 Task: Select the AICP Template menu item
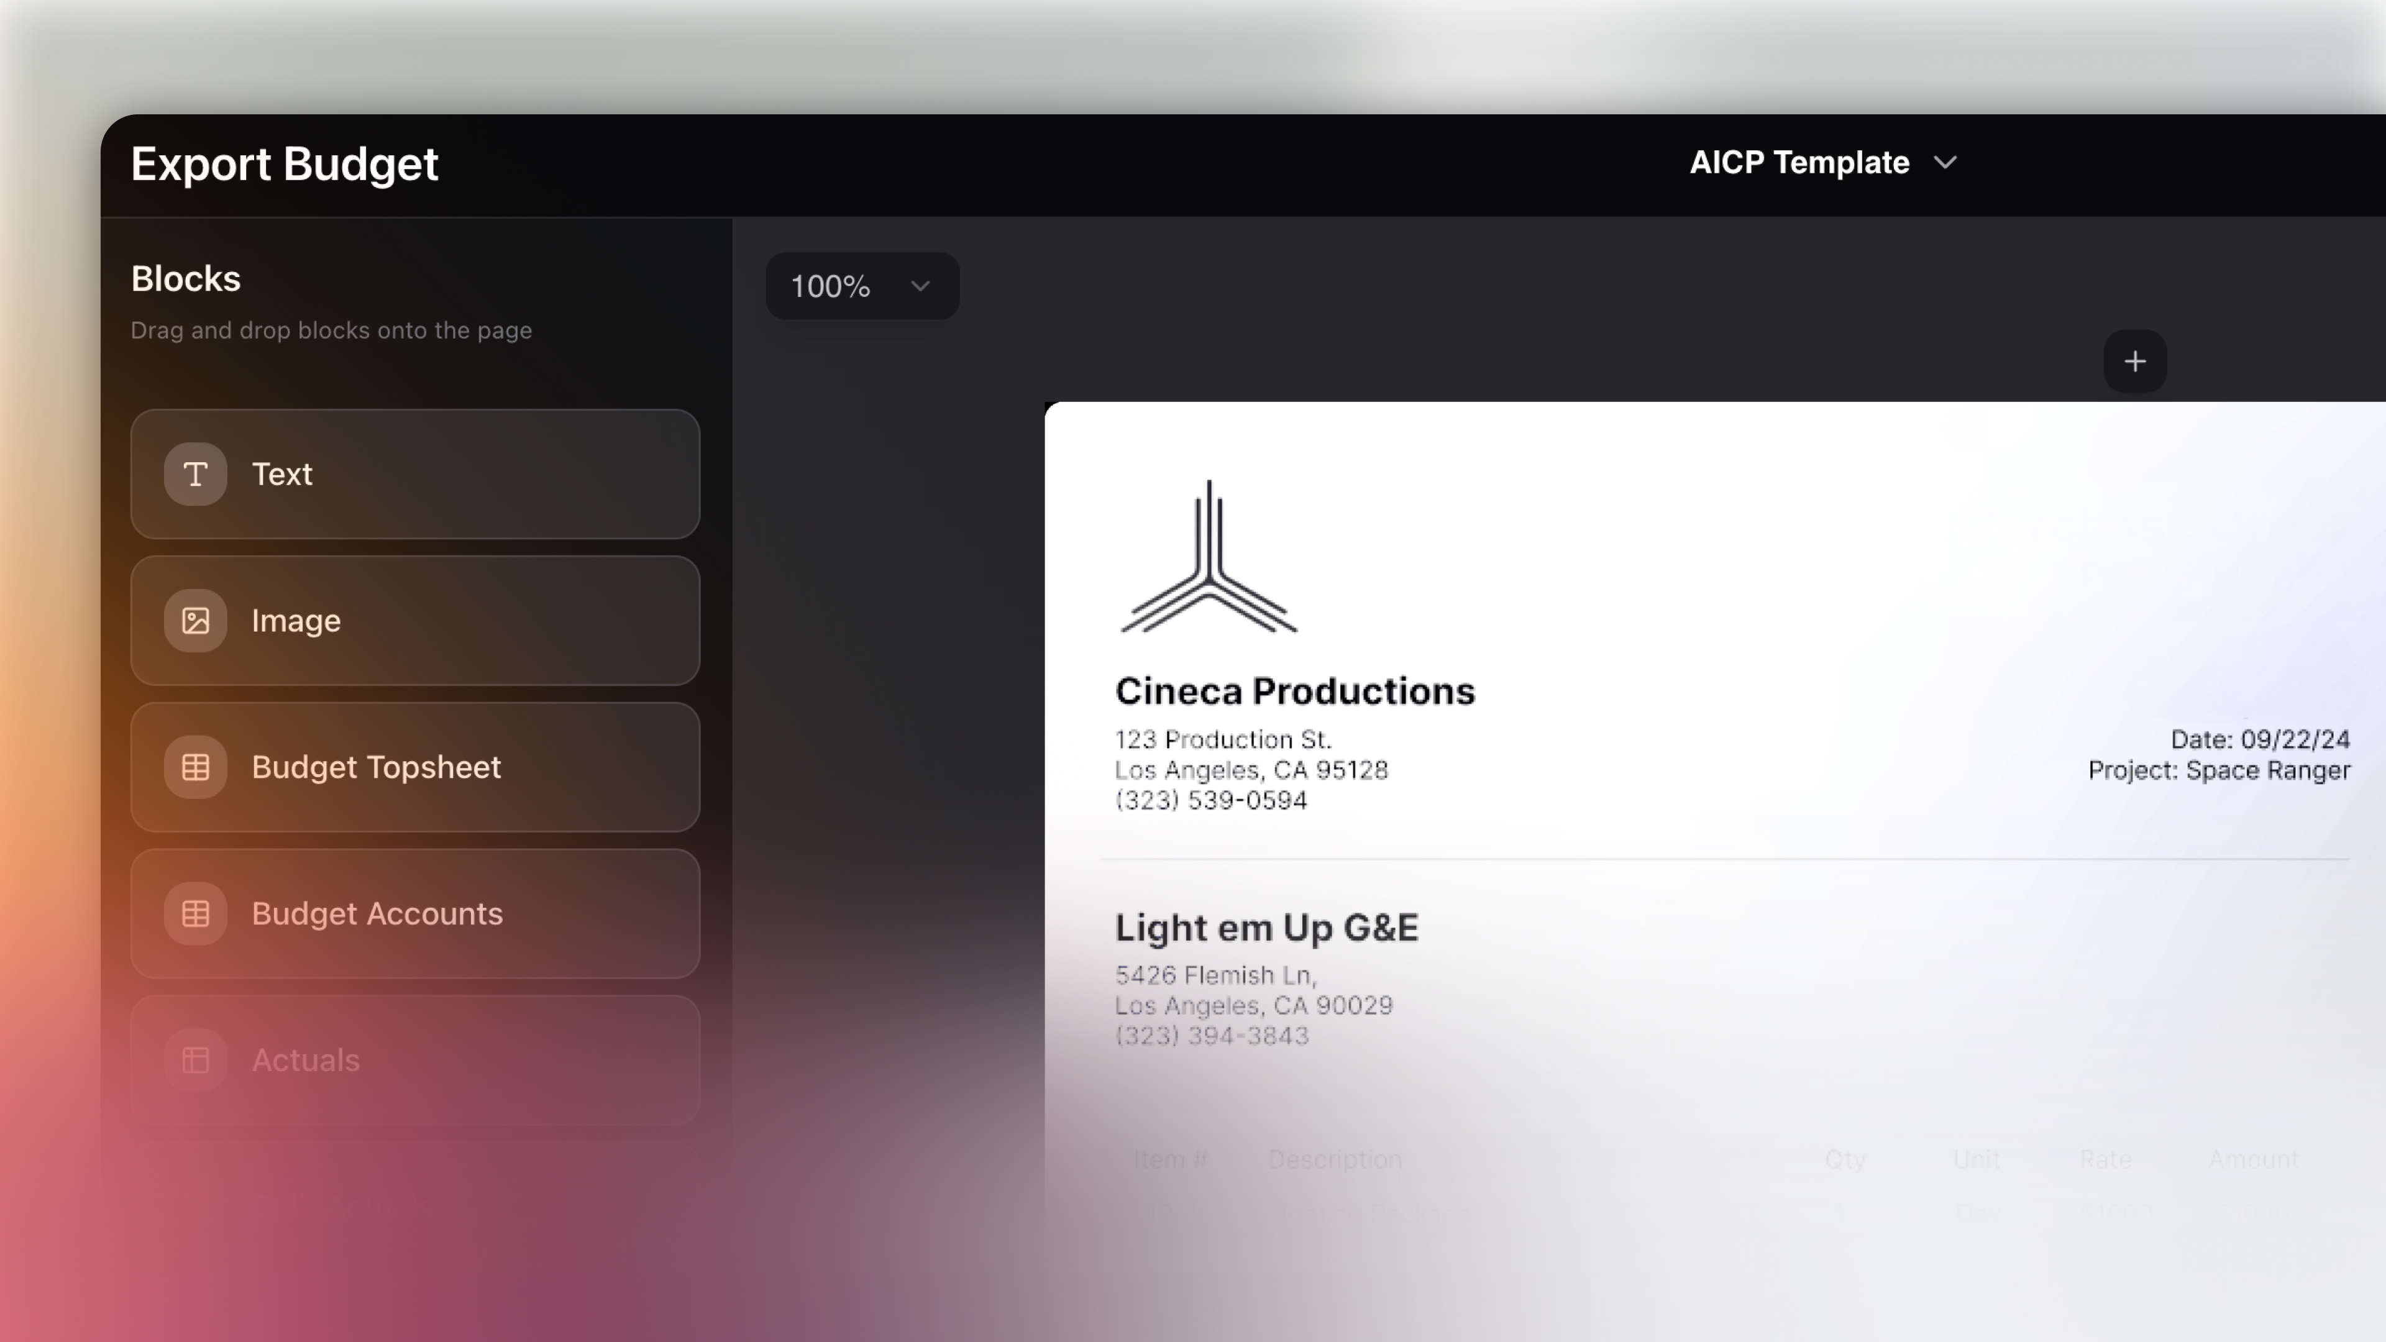pos(1799,162)
